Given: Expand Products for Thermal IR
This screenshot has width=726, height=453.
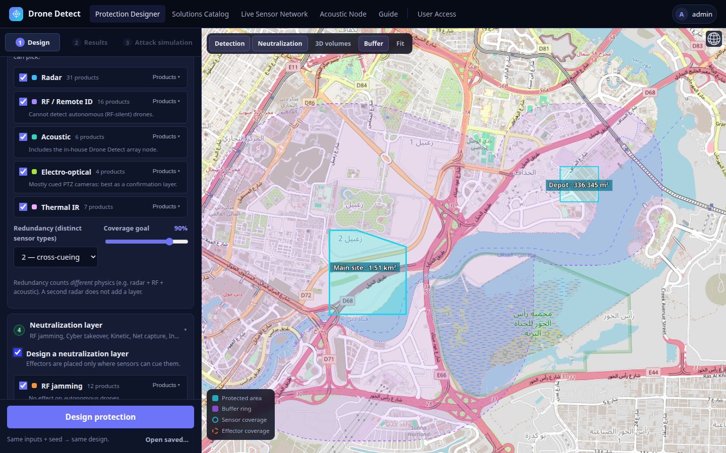Looking at the screenshot, I should coord(166,206).
